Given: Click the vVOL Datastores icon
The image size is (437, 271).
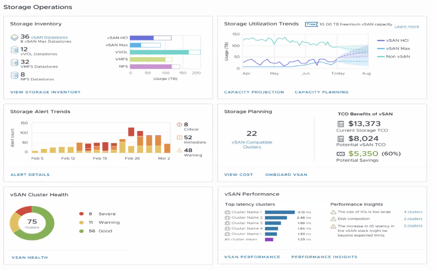Looking at the screenshot, I should click(x=14, y=50).
